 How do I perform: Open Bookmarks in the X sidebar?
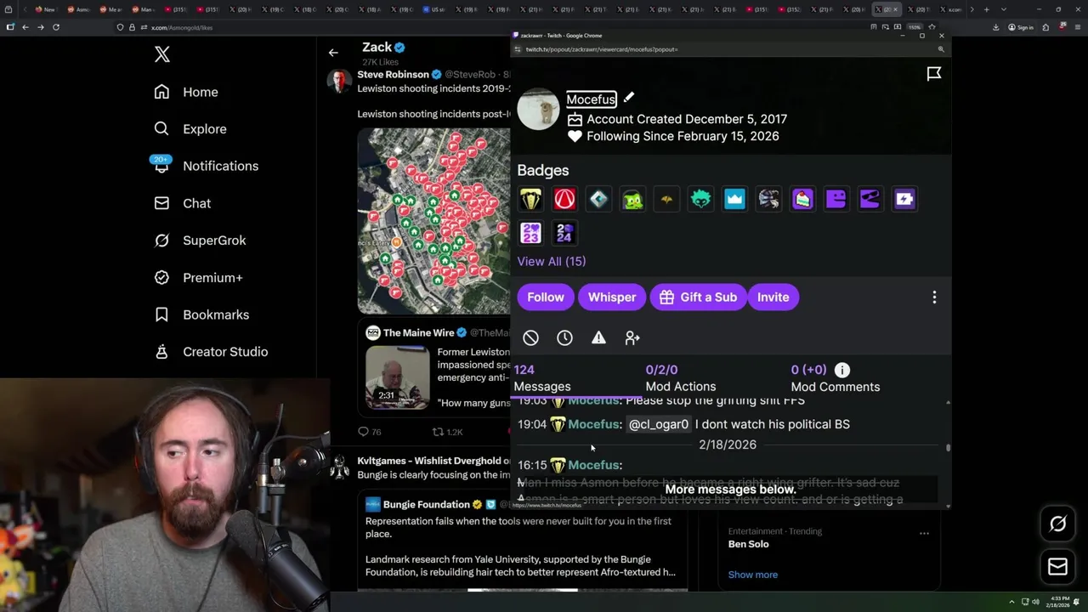coord(201,314)
